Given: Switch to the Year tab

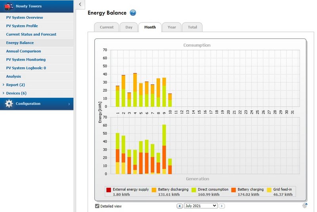Looking at the screenshot, I should coord(172,27).
